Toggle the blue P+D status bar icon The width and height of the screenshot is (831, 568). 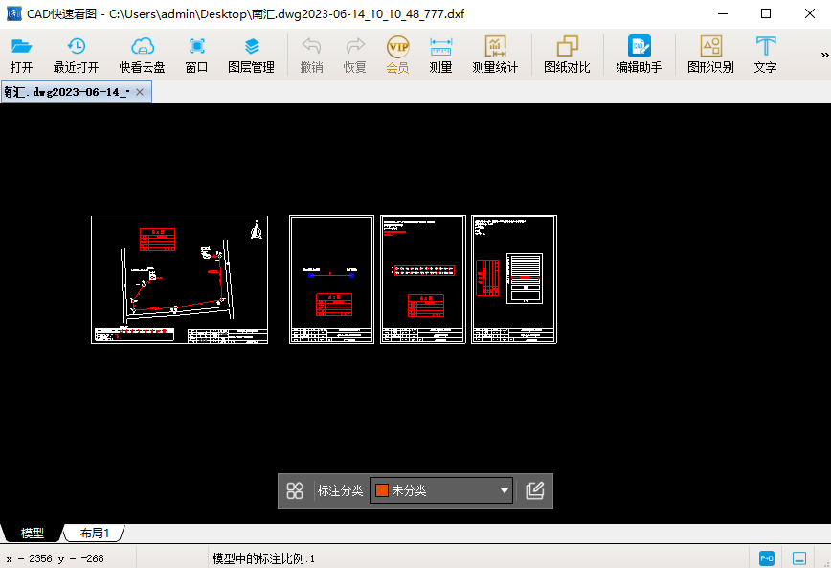[766, 557]
